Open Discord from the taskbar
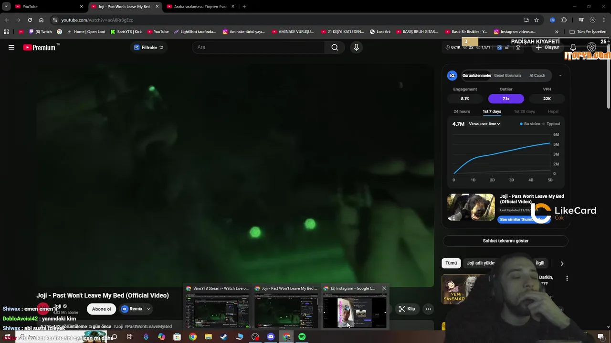 (271, 337)
